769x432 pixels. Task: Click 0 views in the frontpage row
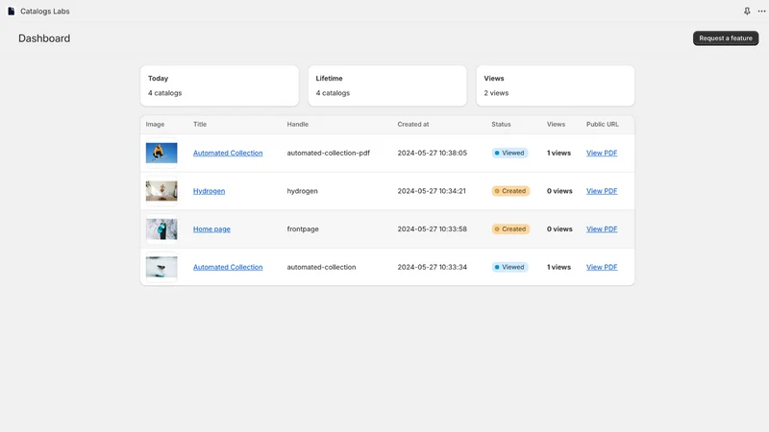559,228
